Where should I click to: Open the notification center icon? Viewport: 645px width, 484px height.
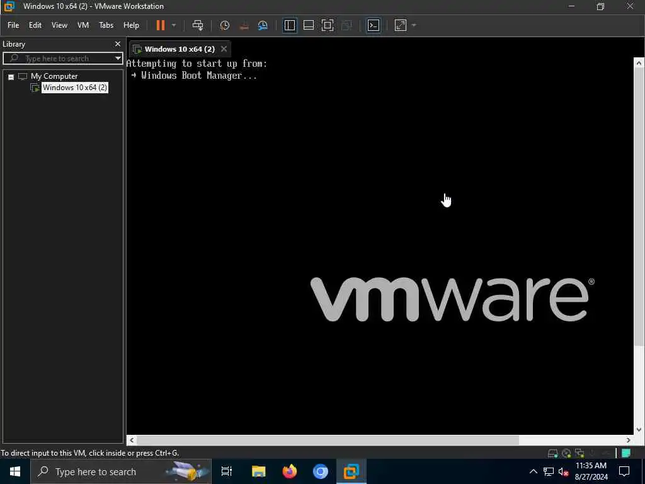pos(624,471)
